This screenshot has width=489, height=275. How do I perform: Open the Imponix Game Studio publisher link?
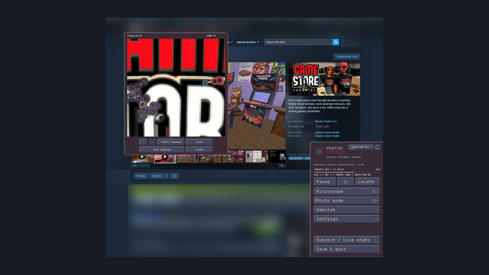click(327, 136)
